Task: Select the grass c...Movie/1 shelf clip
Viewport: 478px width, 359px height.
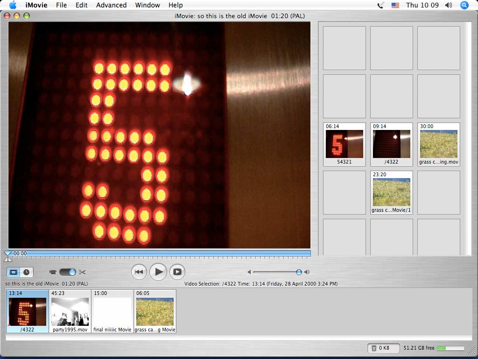Action: pyautogui.click(x=392, y=193)
